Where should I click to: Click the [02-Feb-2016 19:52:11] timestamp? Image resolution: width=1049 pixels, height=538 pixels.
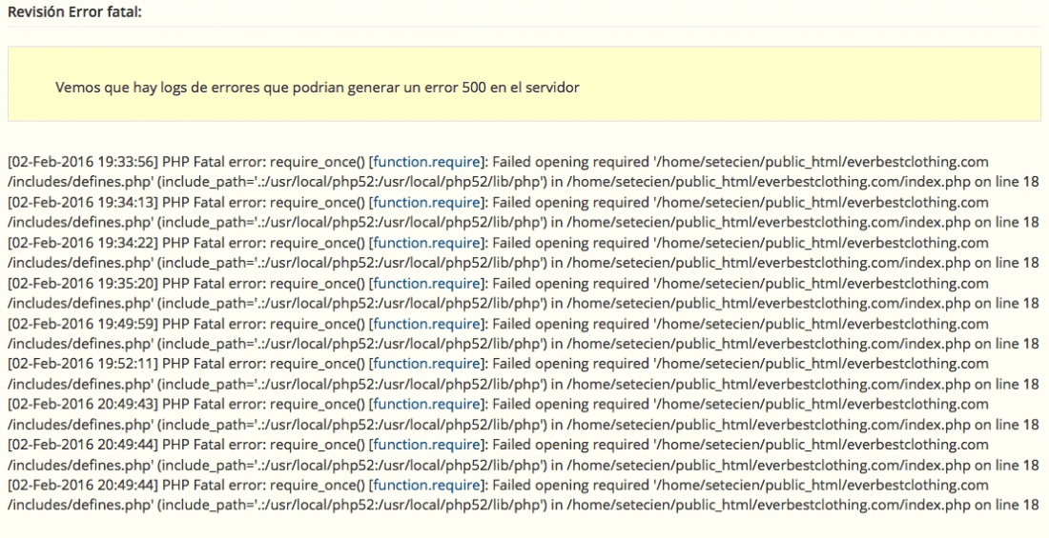(x=83, y=364)
